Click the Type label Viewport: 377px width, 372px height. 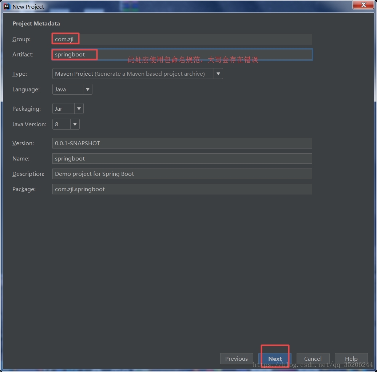pyautogui.click(x=20, y=74)
